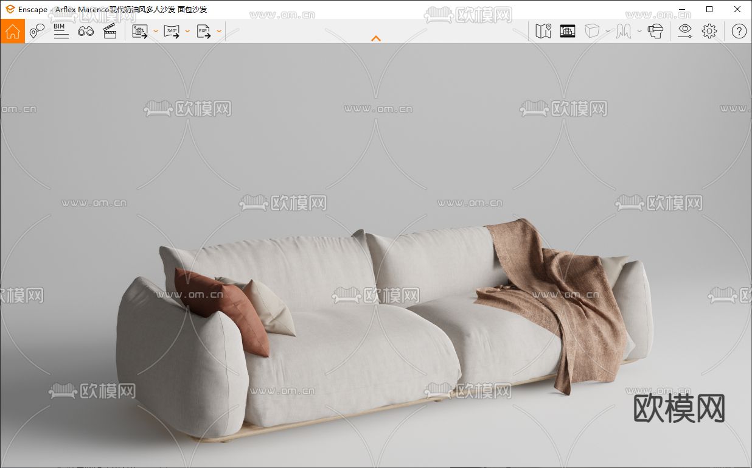Expand the EXE export dropdown arrow

tap(219, 30)
